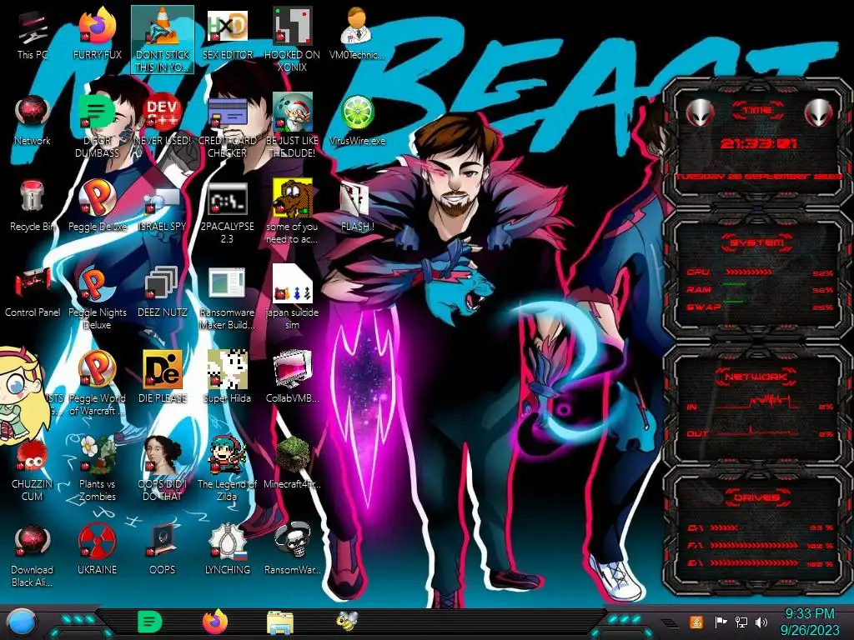Image resolution: width=854 pixels, height=640 pixels.
Task: Open the Control Panel icon
Action: pos(33,292)
